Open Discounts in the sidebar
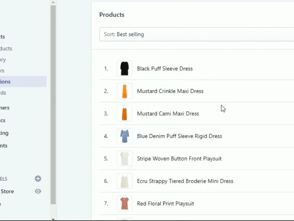Image resolution: width=294 pixels, height=221 pixels. point(4,146)
